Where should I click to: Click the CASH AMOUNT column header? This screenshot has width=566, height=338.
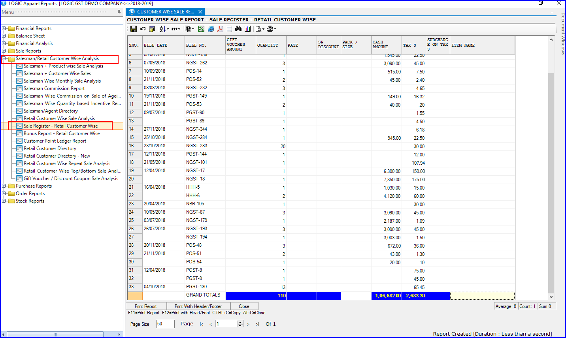[x=386, y=45]
